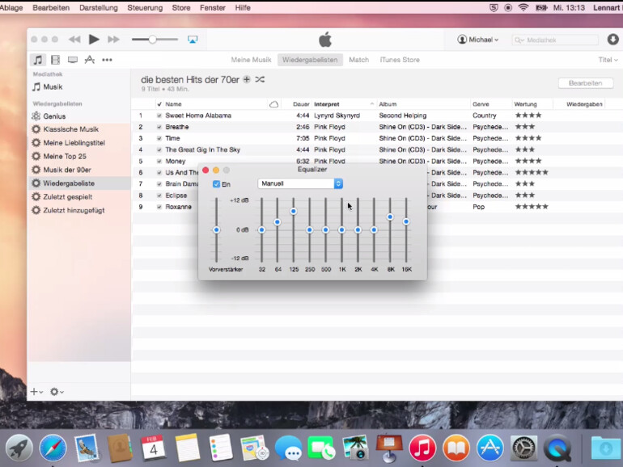Skip back with the rewind button
Screen dimensions: 623x467
pos(74,40)
